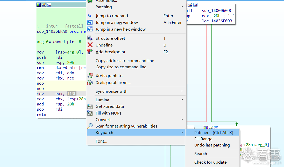Select Search in Keypatch submenu

pyautogui.click(x=212, y=154)
